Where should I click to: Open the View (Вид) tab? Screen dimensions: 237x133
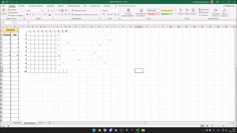coord(85,6)
